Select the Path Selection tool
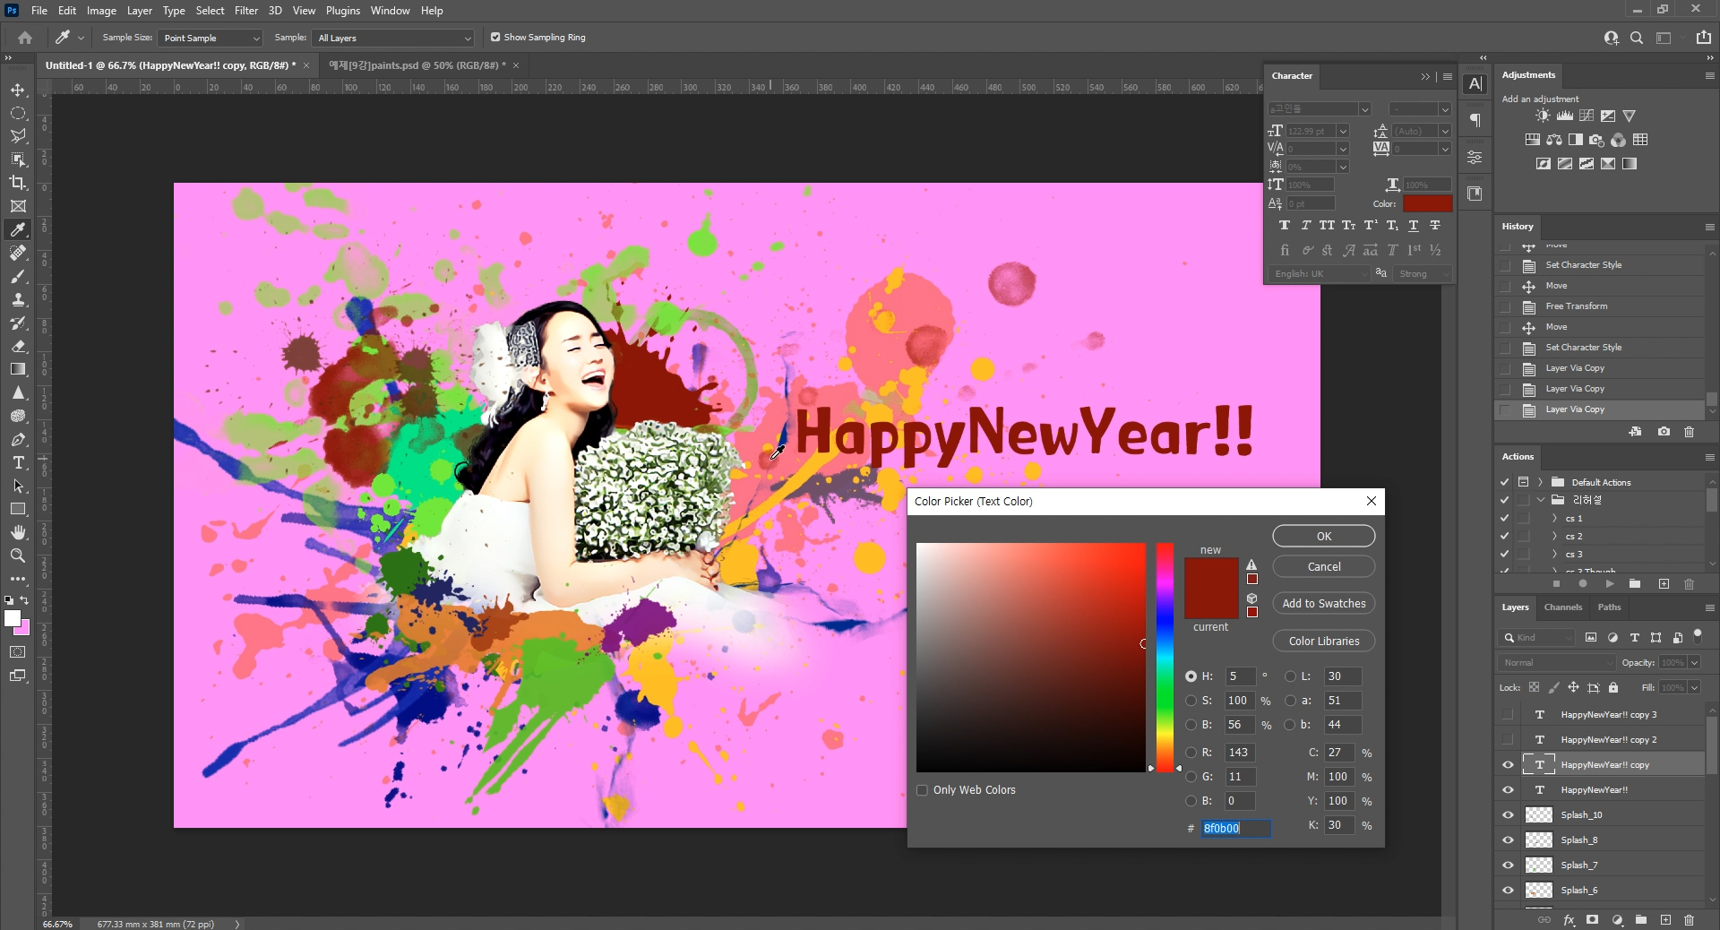This screenshot has height=930, width=1720. click(18, 486)
